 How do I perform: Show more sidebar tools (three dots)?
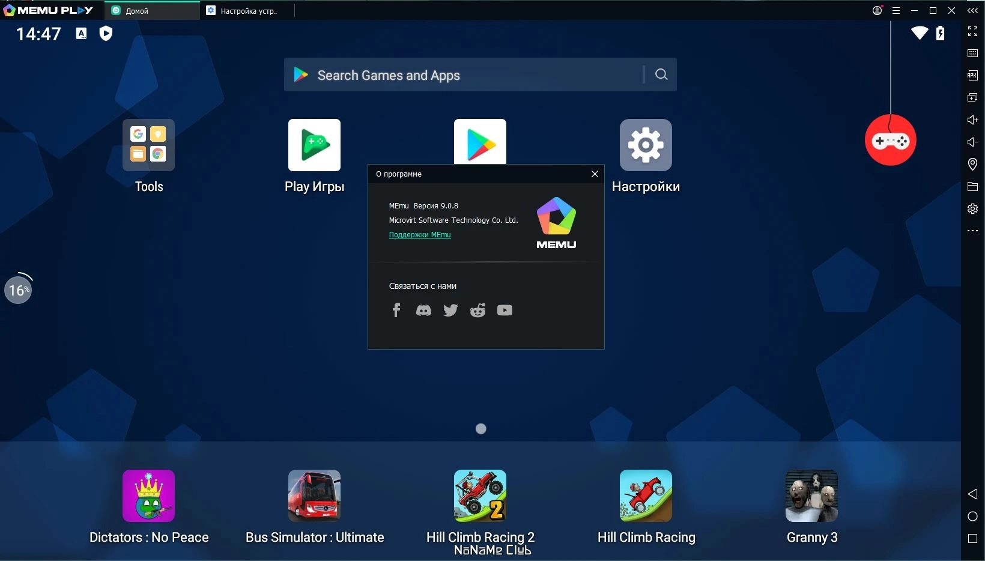point(972,231)
